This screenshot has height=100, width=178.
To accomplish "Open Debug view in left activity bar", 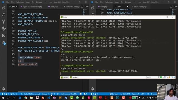I will [4, 28].
